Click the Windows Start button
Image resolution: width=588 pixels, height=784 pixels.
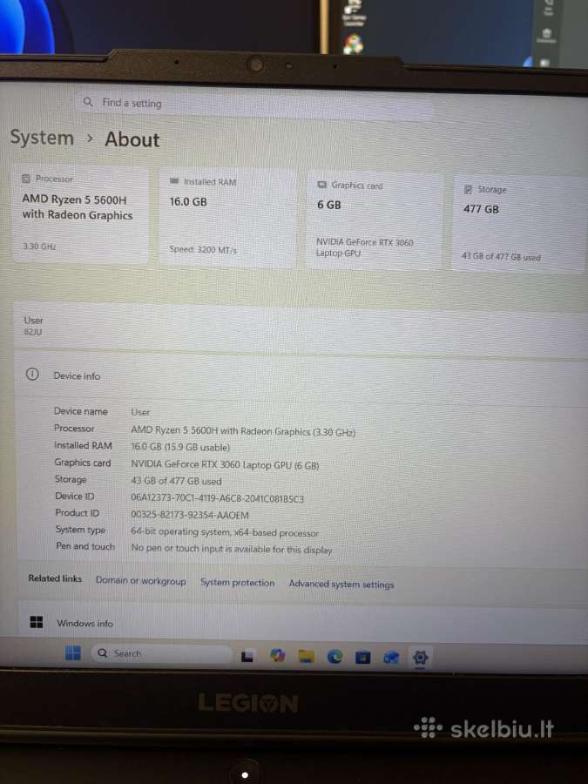click(73, 652)
